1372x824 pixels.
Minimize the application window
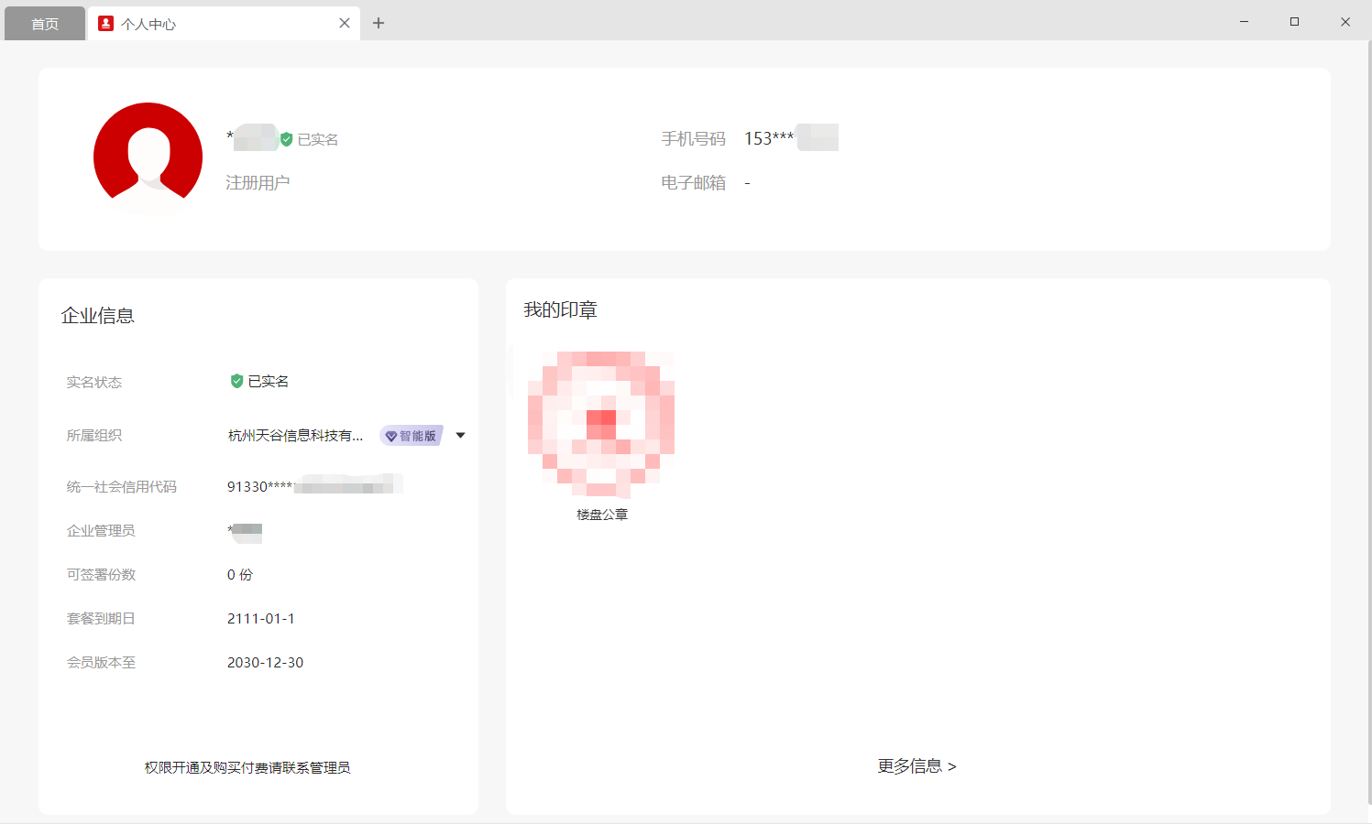point(1244,22)
